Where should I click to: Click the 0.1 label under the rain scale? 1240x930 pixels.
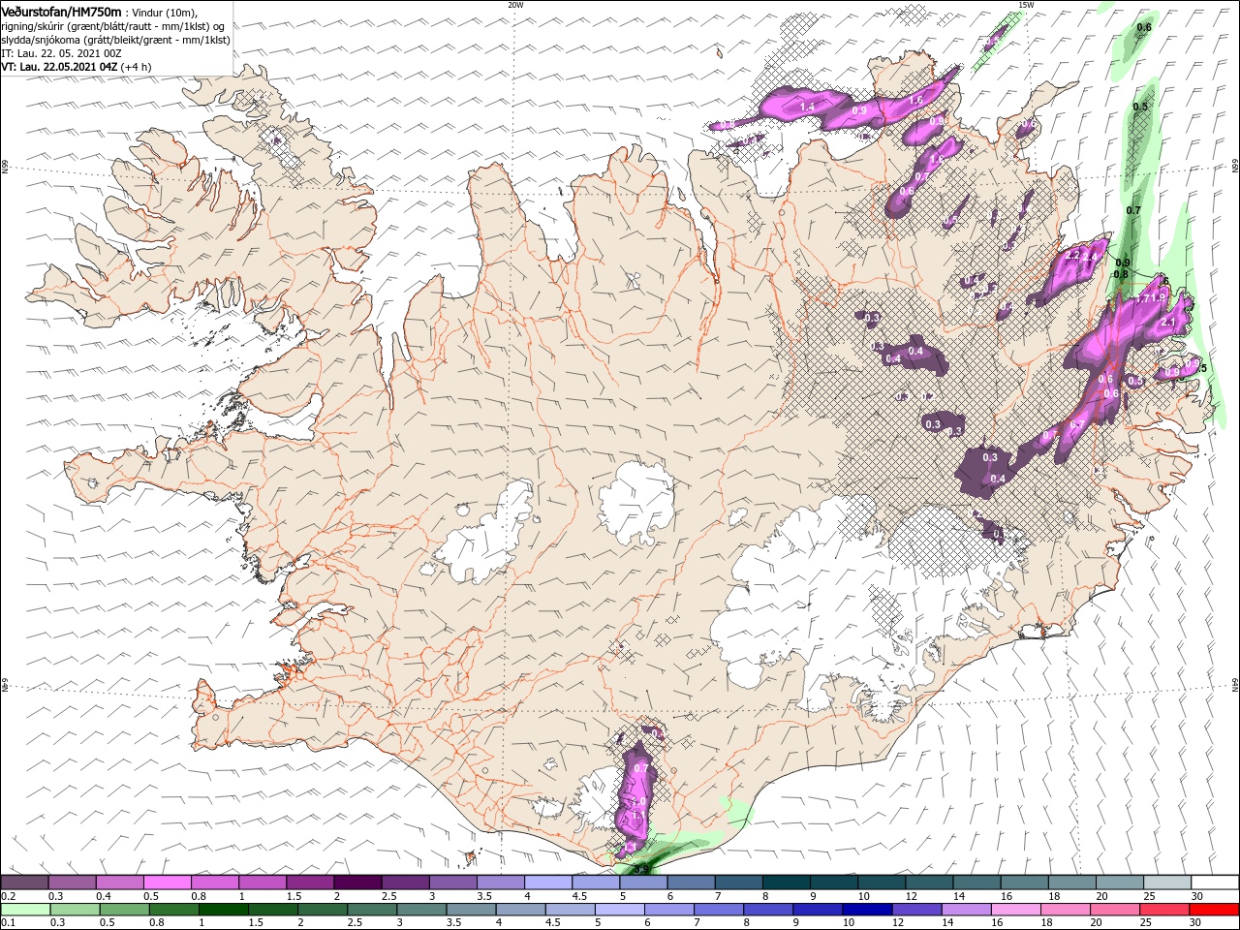click(7, 923)
